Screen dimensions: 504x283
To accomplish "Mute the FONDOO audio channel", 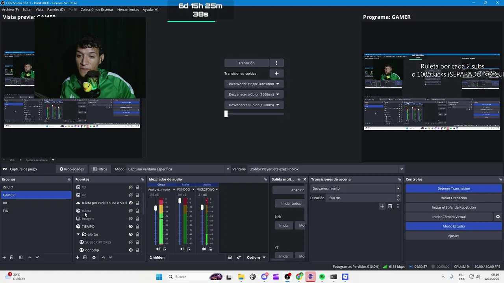I will point(182,249).
